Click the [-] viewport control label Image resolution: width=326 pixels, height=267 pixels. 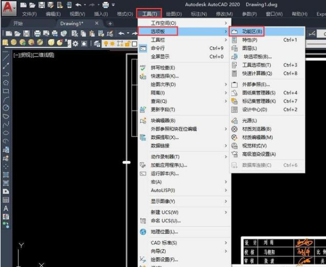click(17, 55)
